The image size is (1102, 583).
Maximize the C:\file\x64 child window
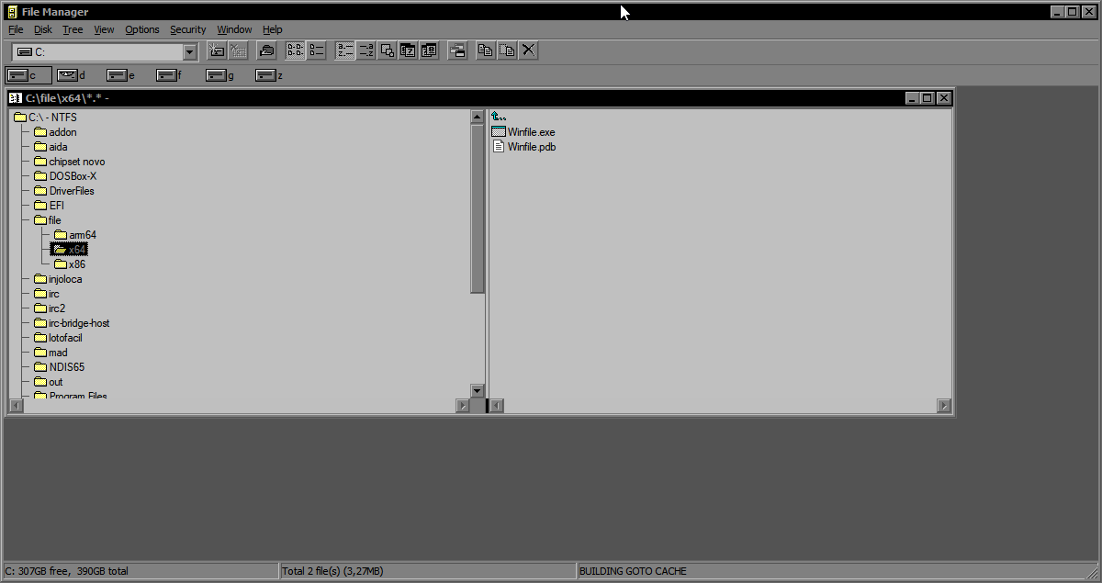tap(928, 98)
